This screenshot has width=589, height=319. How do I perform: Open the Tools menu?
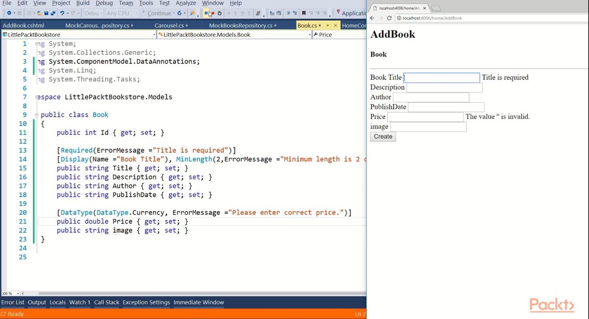146,3
